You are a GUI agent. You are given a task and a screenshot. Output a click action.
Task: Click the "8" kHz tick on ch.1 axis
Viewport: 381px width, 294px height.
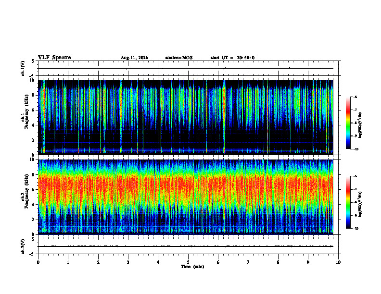point(33,95)
